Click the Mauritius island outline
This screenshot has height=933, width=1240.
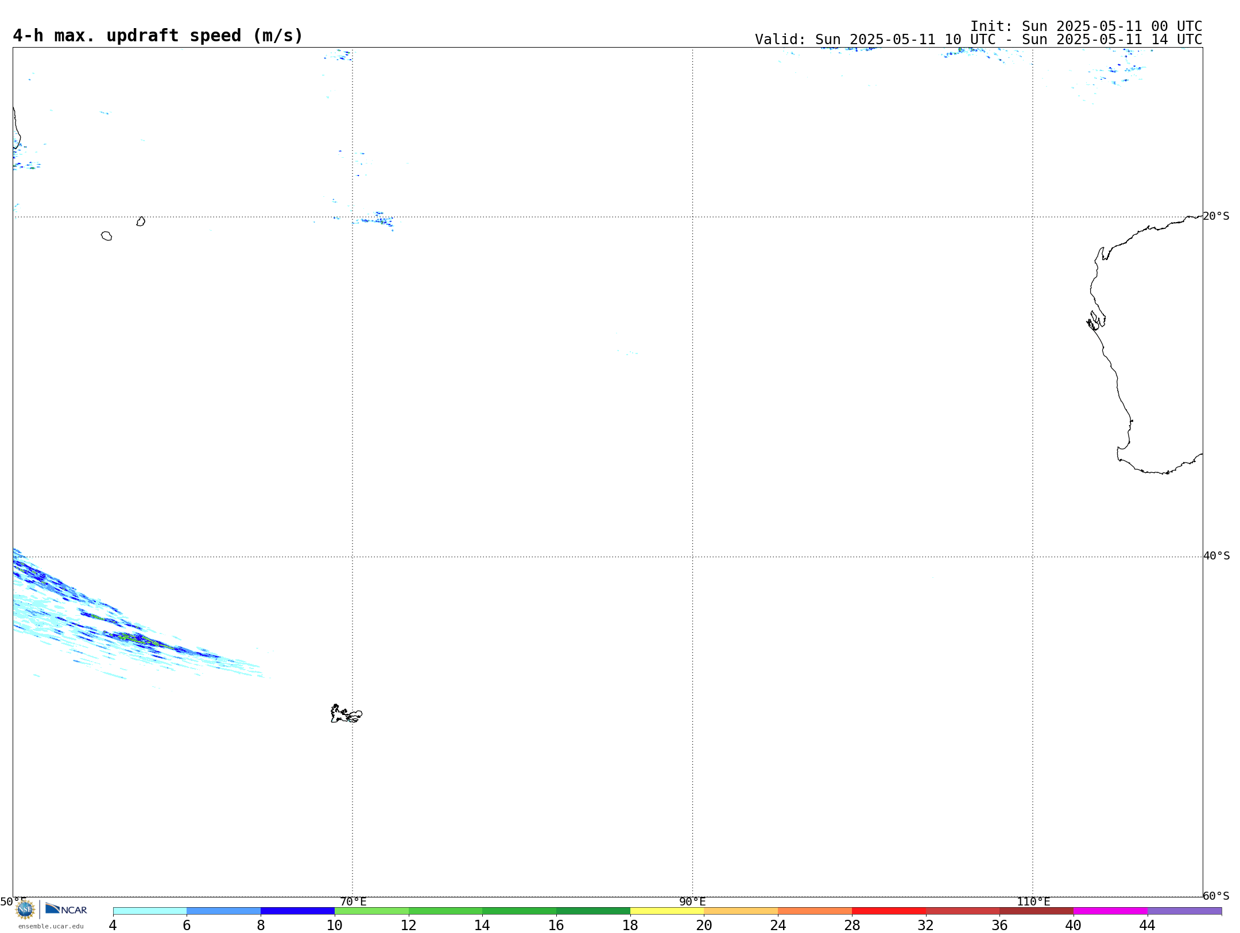tap(141, 221)
